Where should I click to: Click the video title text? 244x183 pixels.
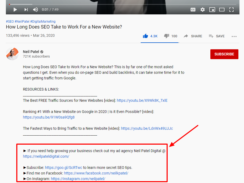coord(64,27)
